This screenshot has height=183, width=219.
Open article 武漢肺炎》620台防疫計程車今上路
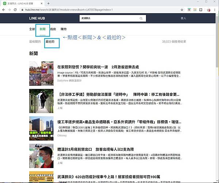point(109,177)
